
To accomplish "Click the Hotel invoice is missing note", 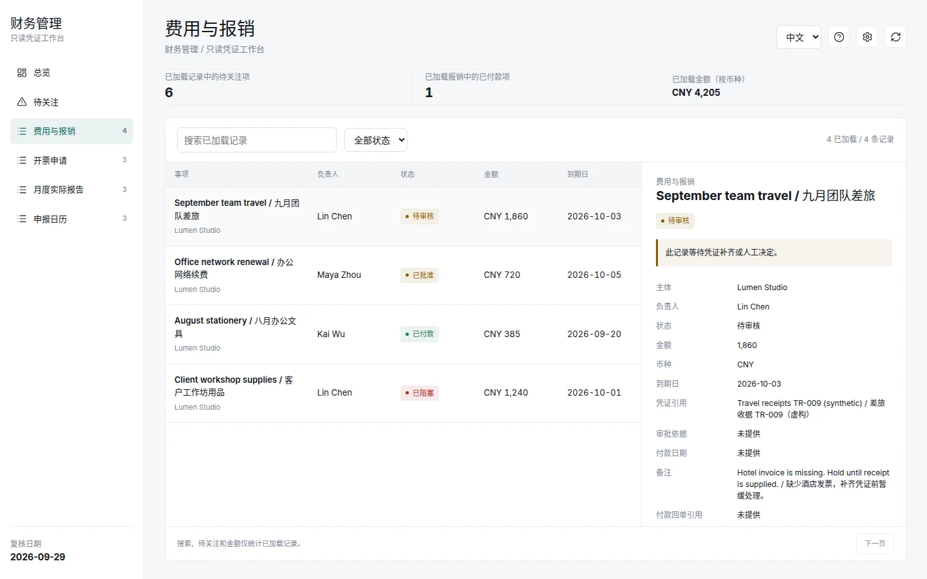I will point(813,484).
